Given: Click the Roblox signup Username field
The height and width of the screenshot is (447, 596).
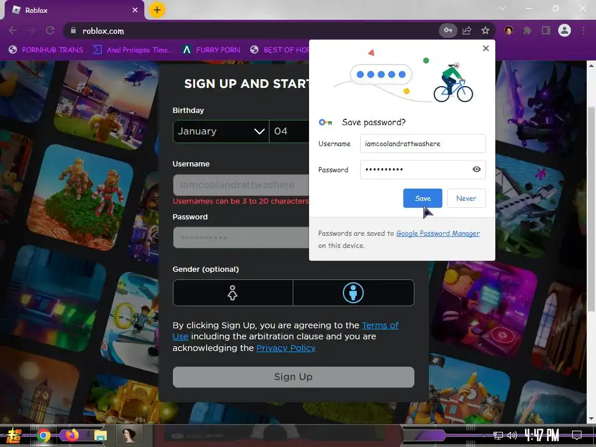Looking at the screenshot, I should 241,185.
